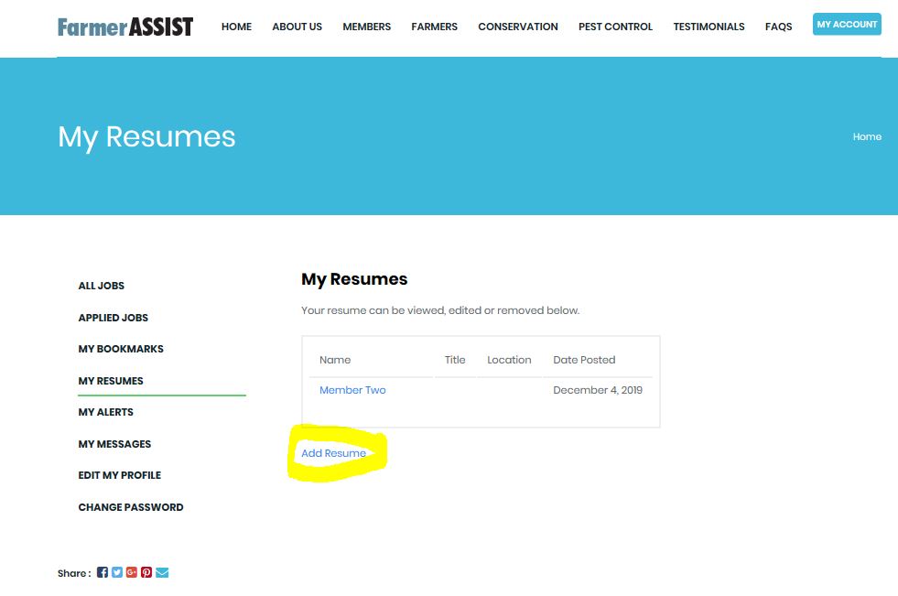898x596 pixels.
Task: Select Pest Control in the navbar
Action: [615, 27]
